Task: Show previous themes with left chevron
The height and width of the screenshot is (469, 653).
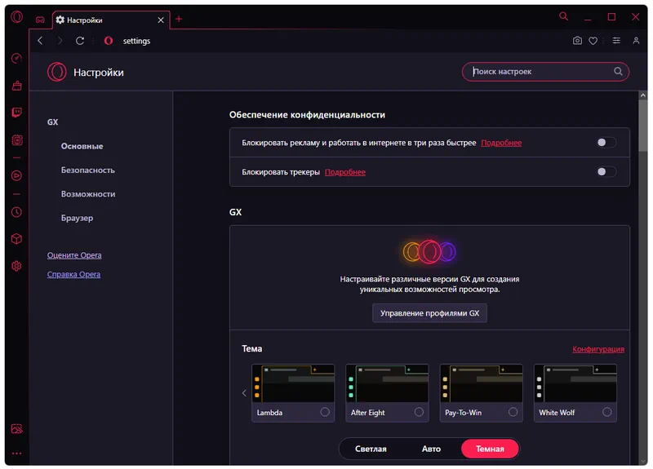Action: coord(244,393)
